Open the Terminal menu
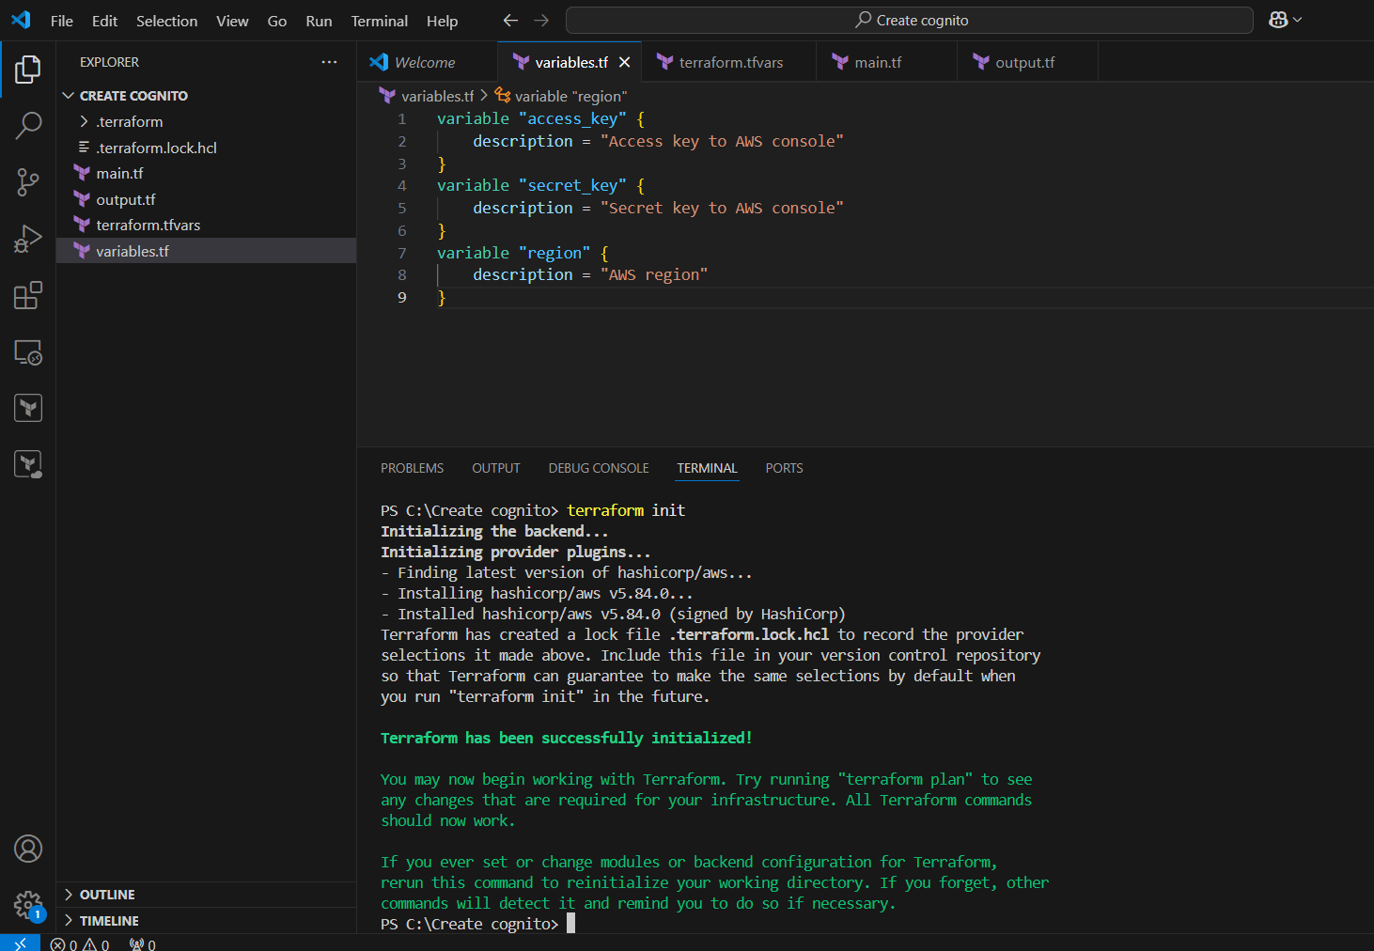1374x951 pixels. pyautogui.click(x=379, y=21)
